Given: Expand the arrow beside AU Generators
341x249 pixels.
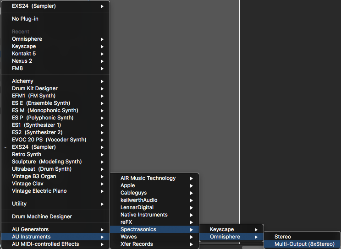Looking at the screenshot, I should (102, 230).
